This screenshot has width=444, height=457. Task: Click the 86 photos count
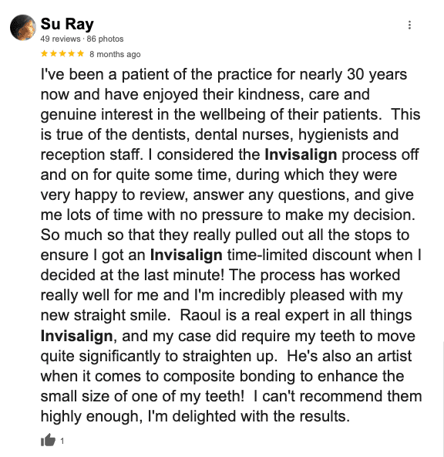point(105,39)
